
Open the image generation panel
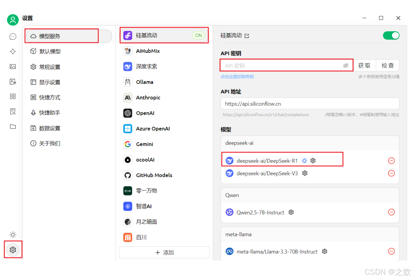(x=13, y=67)
